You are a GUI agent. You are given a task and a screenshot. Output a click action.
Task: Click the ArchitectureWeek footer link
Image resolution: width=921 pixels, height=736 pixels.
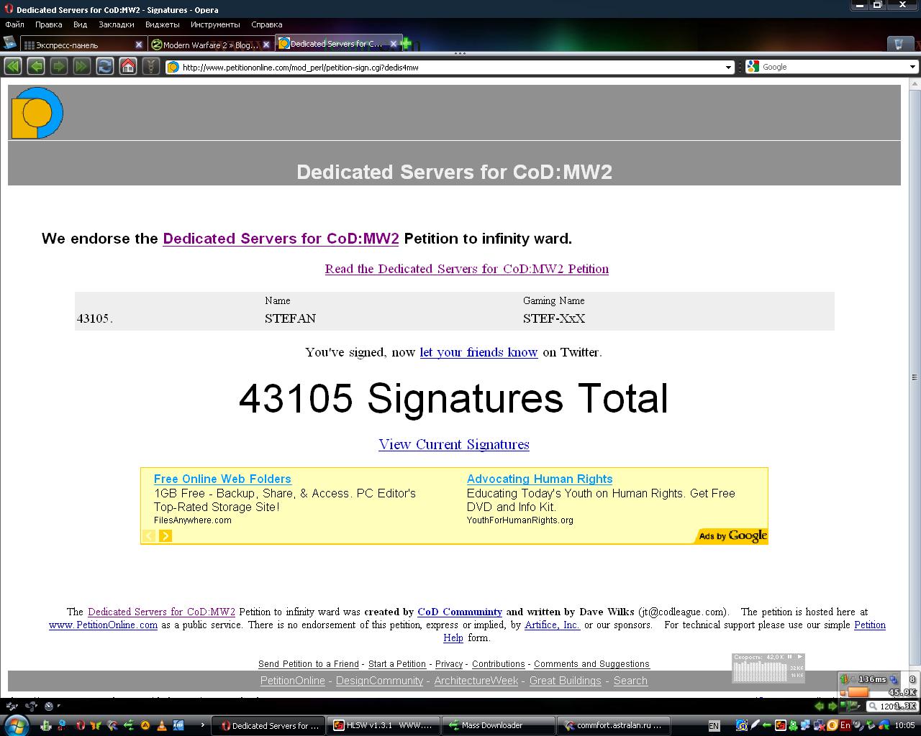(476, 681)
